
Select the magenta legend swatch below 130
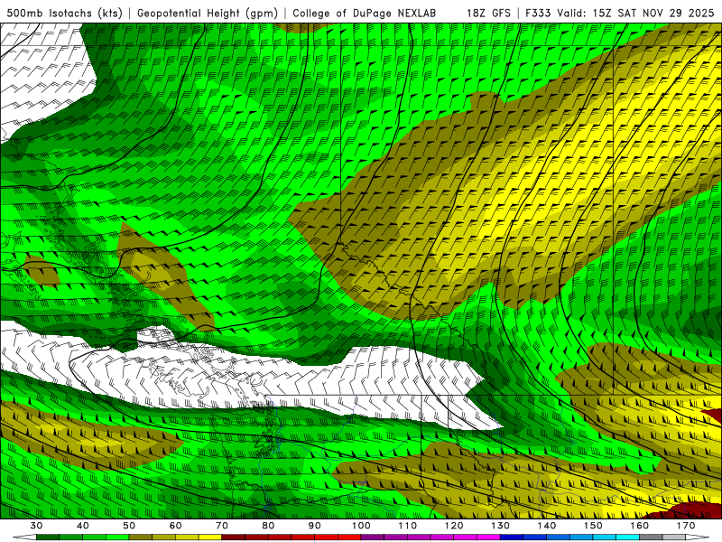point(488,537)
